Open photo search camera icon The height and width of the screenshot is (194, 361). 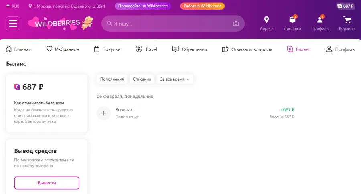point(236,24)
